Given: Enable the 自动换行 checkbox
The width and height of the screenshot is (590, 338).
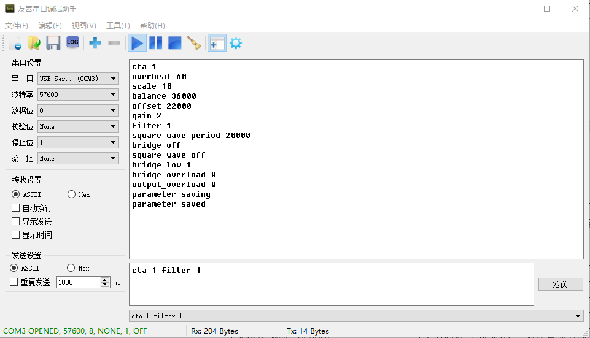Looking at the screenshot, I should tap(16, 208).
